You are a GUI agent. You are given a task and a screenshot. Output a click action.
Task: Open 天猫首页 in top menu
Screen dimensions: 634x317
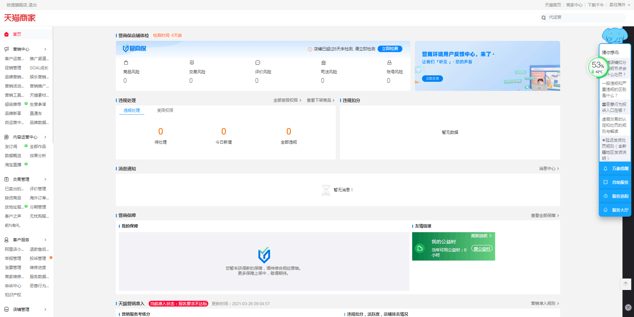tap(553, 5)
